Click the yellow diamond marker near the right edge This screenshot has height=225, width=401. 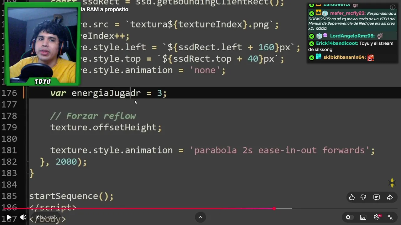(x=392, y=183)
